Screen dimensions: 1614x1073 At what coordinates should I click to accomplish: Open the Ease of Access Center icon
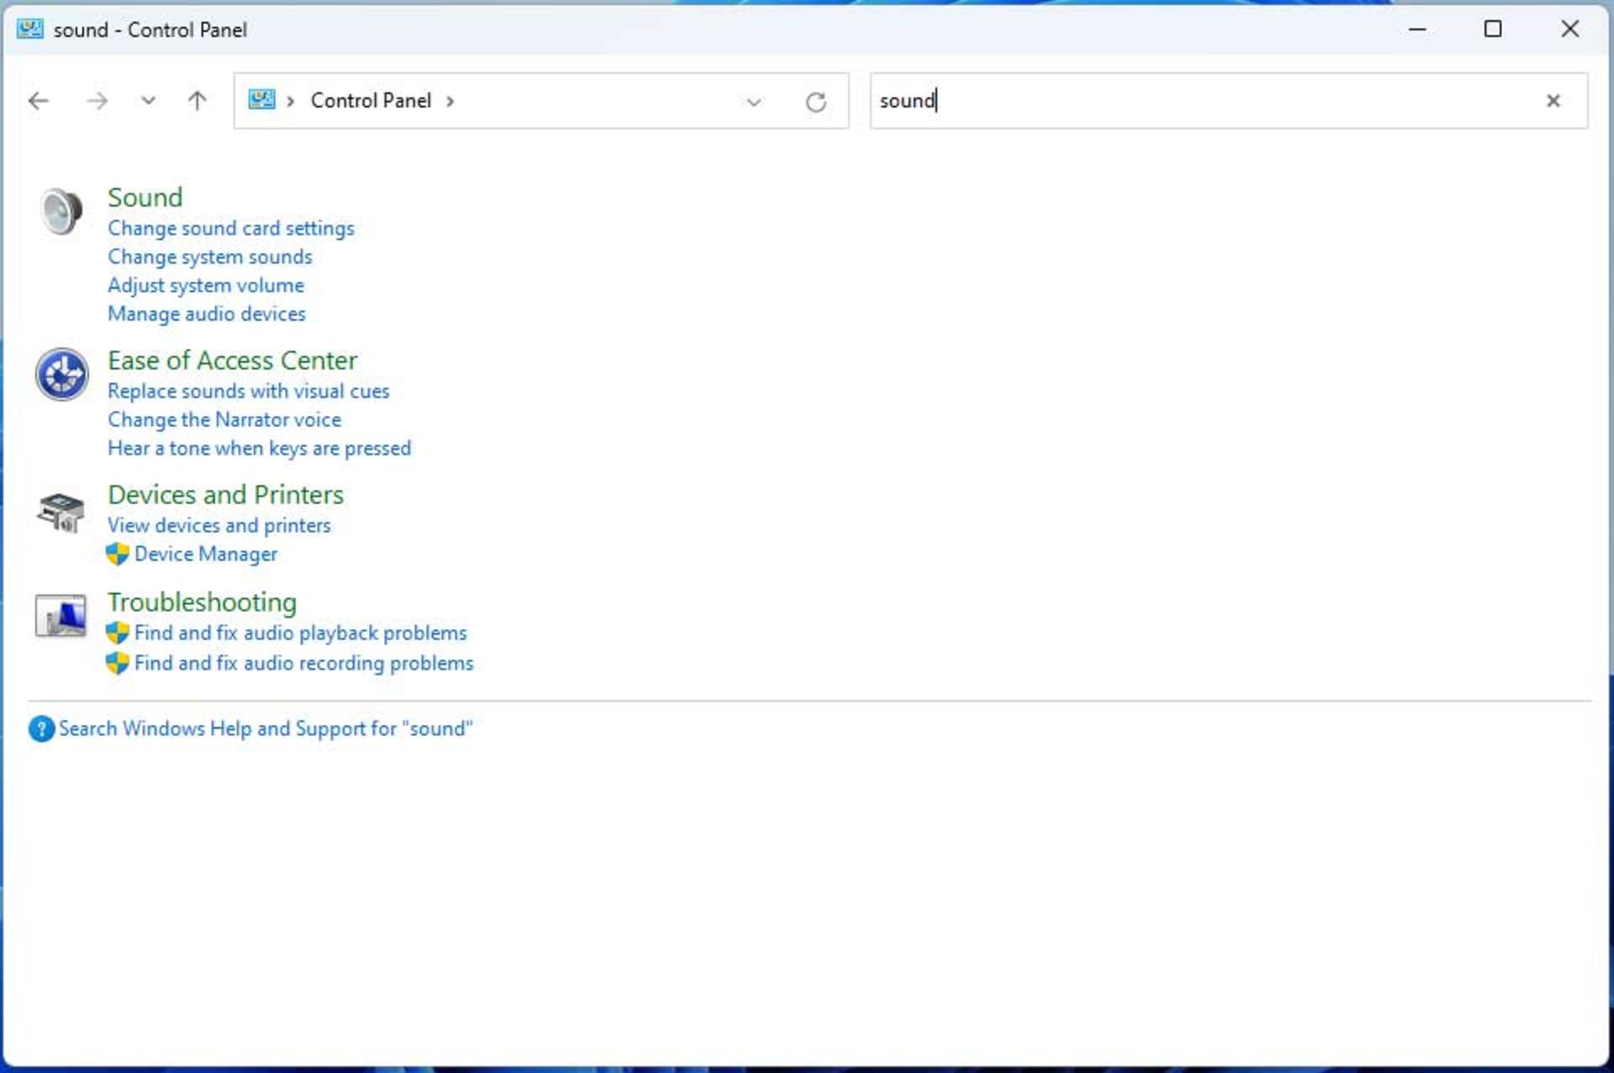coord(61,374)
